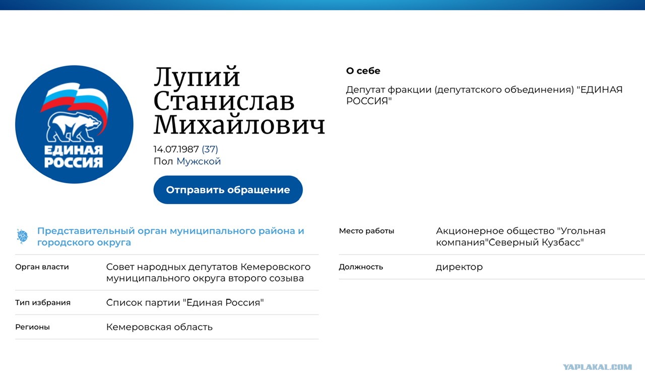645x382 pixels.
Task: Open the Мужской gender link
Action: pyautogui.click(x=199, y=161)
